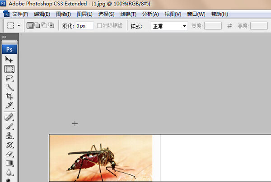Open the 帮助(H) menu

point(220,14)
